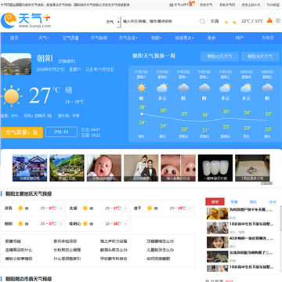The width and height of the screenshot is (282, 282).
Task: Select the 娱乐 news tab
Action: (x=253, y=202)
